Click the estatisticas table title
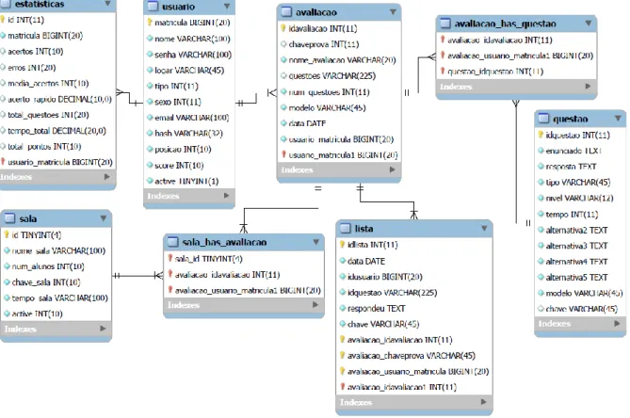Viewport: 630px width, 418px height. pyautogui.click(x=40, y=4)
